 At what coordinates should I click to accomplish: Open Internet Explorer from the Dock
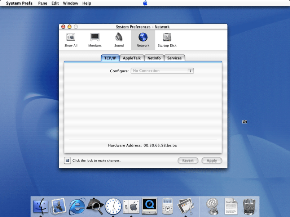click(77, 206)
